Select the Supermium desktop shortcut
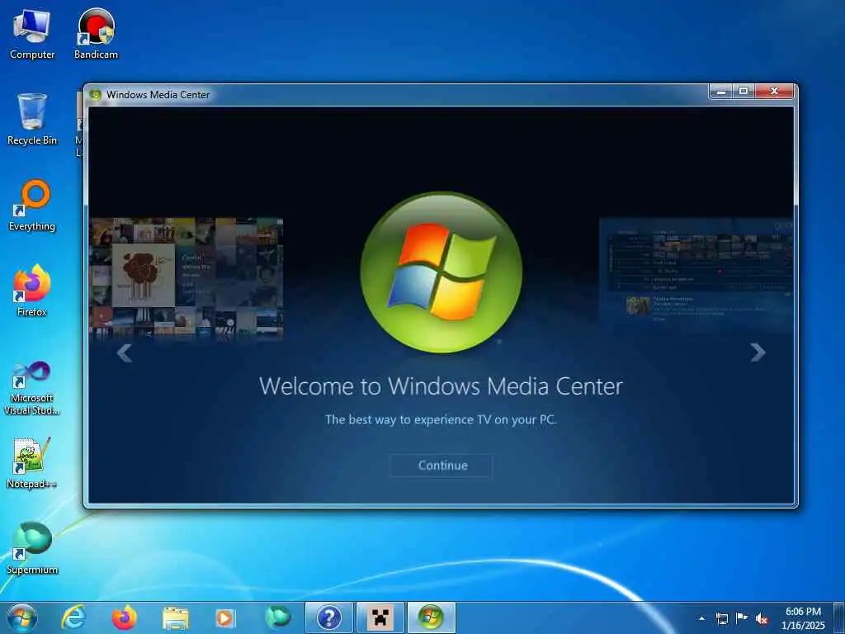Screen dimensions: 845x634 coord(32,549)
